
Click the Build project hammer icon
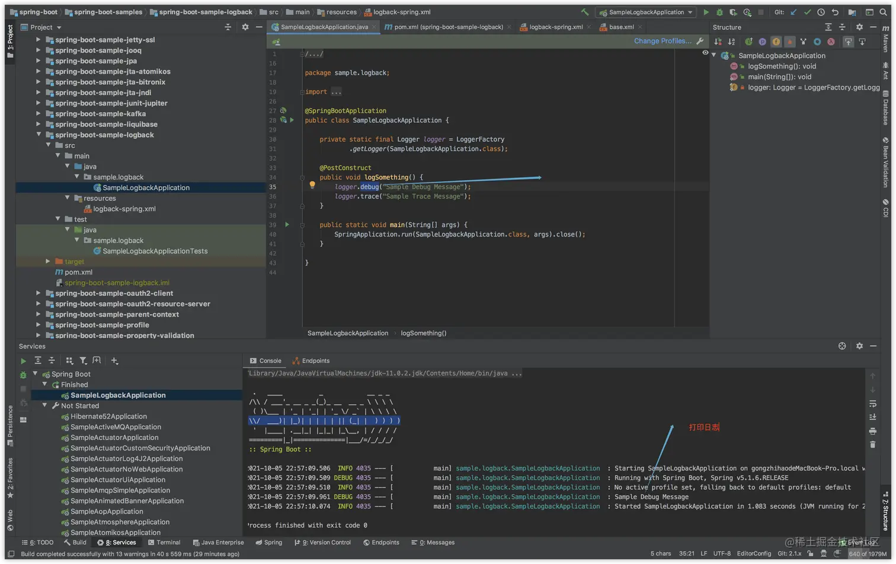[x=585, y=12]
